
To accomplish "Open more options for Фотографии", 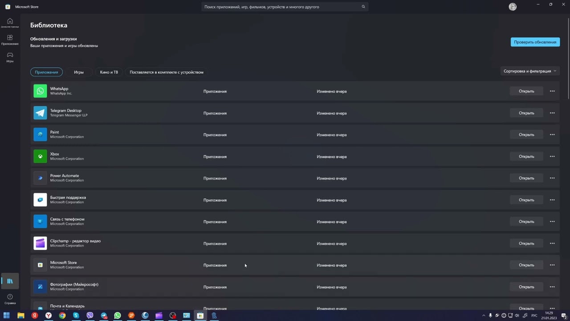I will [x=552, y=287].
